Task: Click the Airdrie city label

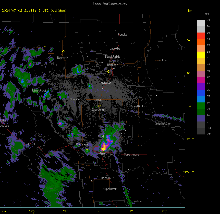Action: pyautogui.click(x=103, y=136)
